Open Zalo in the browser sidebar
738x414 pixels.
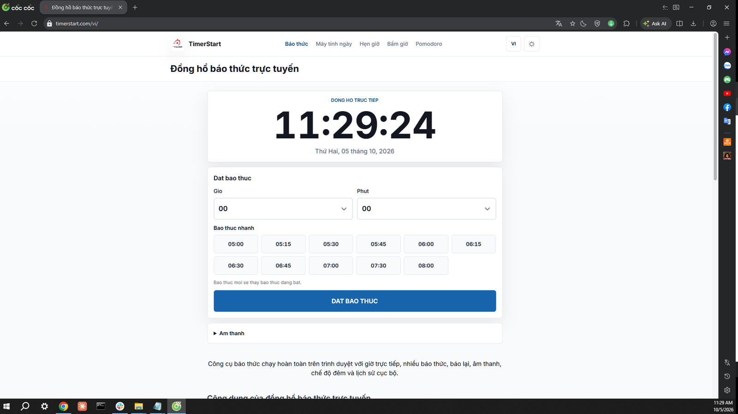pyautogui.click(x=727, y=65)
